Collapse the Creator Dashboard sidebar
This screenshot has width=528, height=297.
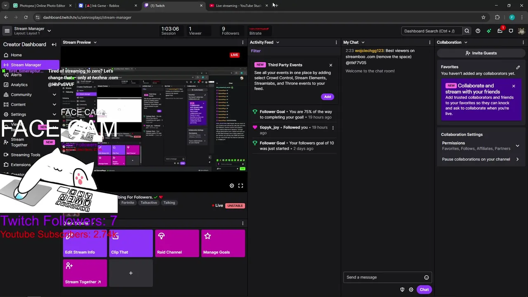click(x=54, y=45)
